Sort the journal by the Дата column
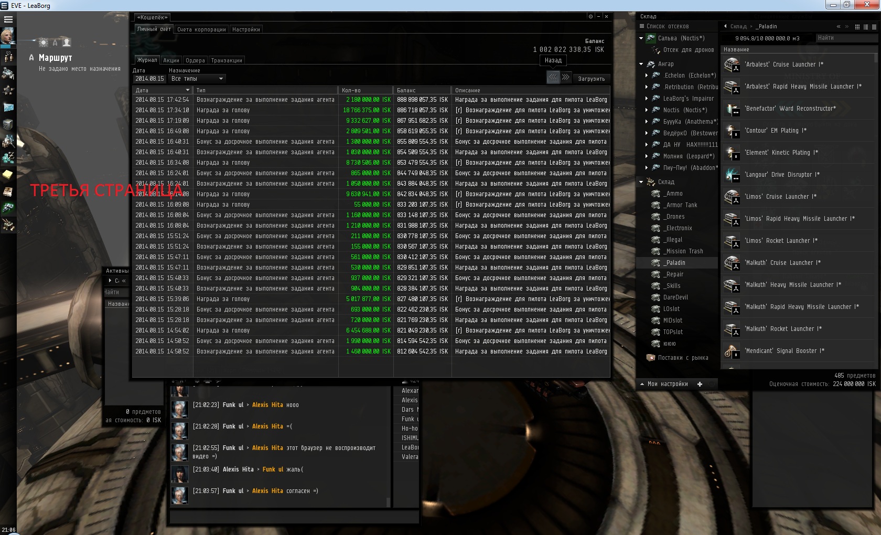 click(163, 90)
